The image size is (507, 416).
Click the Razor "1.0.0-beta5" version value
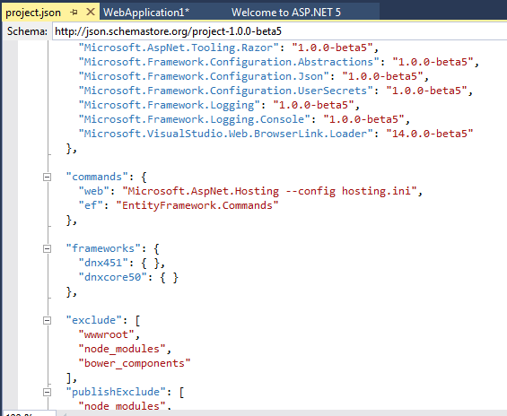click(332, 48)
